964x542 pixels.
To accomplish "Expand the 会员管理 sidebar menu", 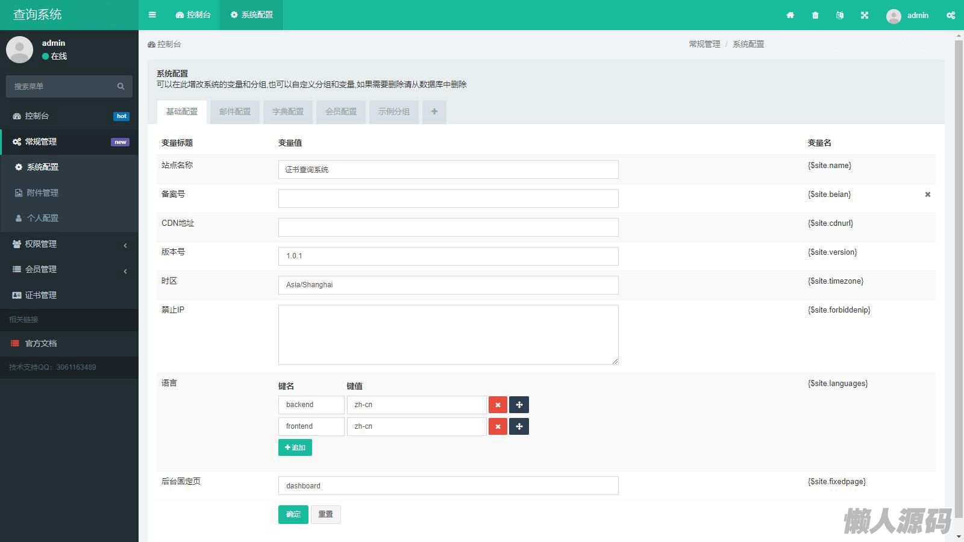I will [x=69, y=269].
